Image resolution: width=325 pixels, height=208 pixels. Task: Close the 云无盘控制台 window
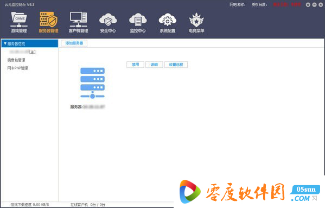pyautogui.click(x=321, y=4)
